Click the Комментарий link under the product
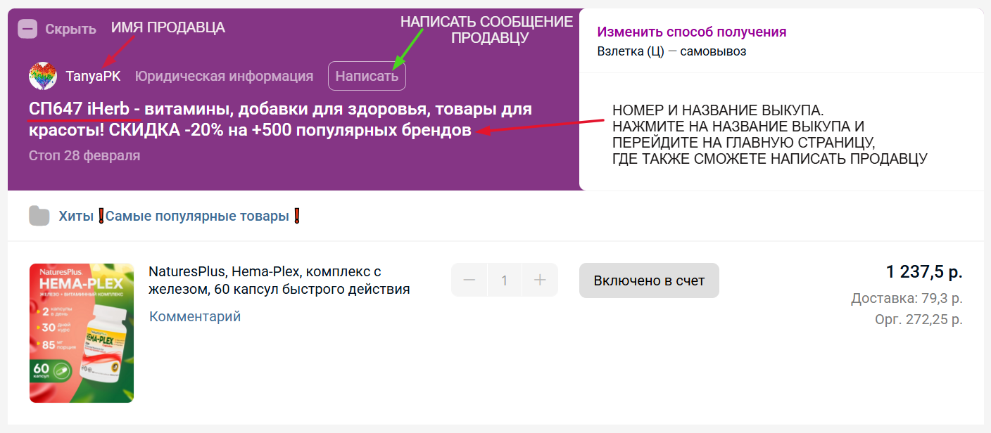The image size is (991, 433). point(195,316)
